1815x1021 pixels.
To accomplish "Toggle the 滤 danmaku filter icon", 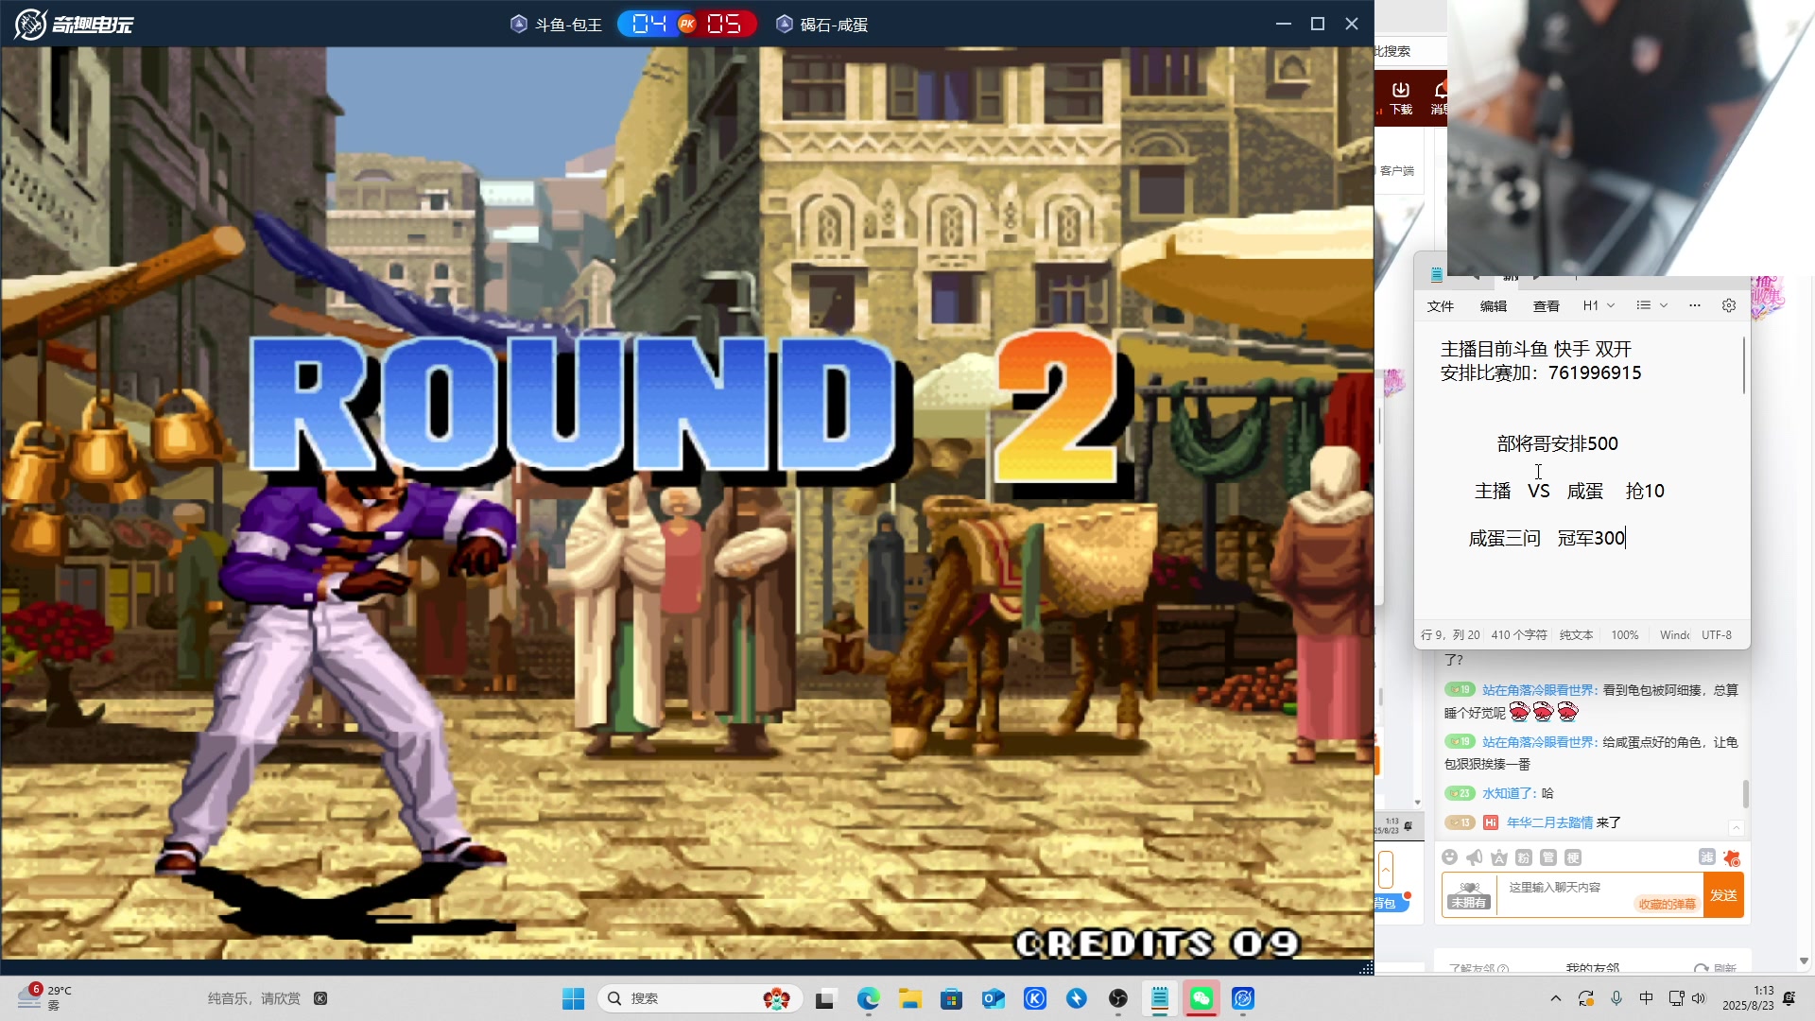I will 1706,857.
